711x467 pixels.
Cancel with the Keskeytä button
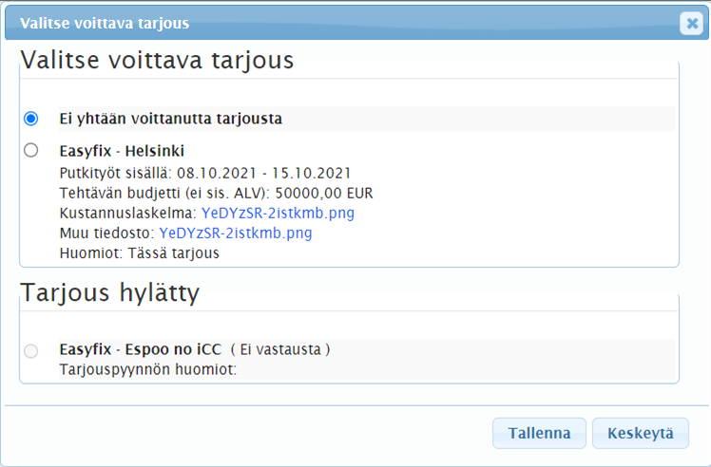point(640,433)
